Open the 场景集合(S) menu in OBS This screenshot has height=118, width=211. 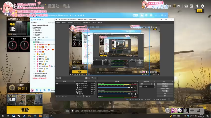tap(86, 22)
